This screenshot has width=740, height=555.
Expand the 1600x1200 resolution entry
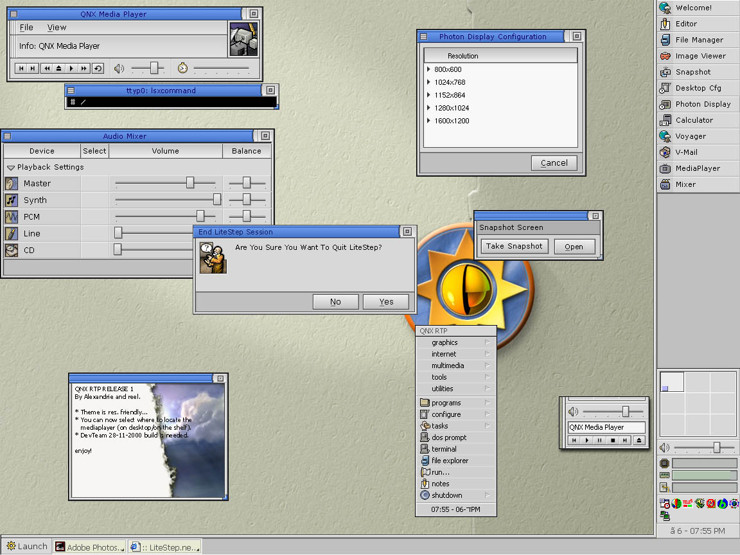(x=428, y=121)
